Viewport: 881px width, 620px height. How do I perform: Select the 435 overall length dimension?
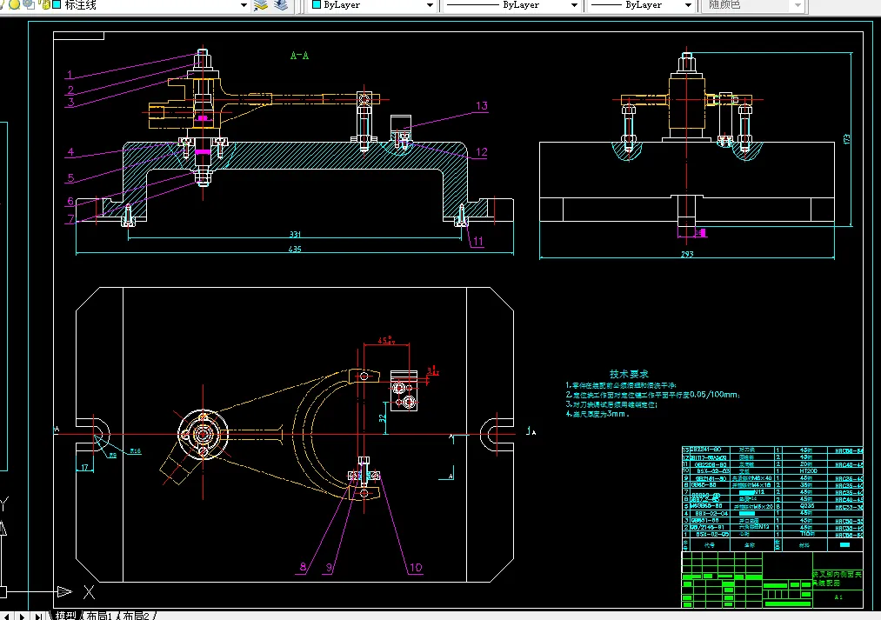coord(295,250)
